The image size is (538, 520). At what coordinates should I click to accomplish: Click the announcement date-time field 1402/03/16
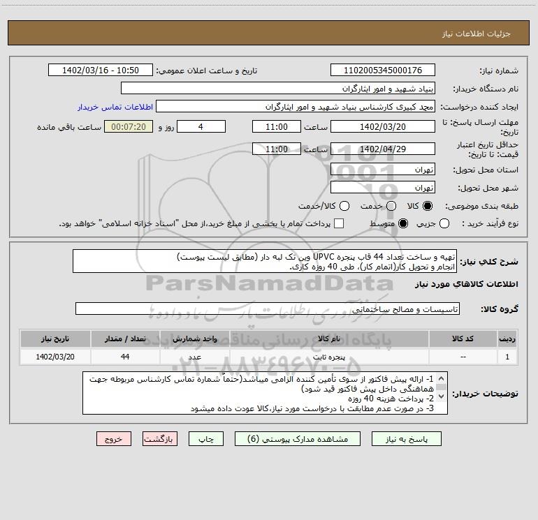click(x=101, y=70)
